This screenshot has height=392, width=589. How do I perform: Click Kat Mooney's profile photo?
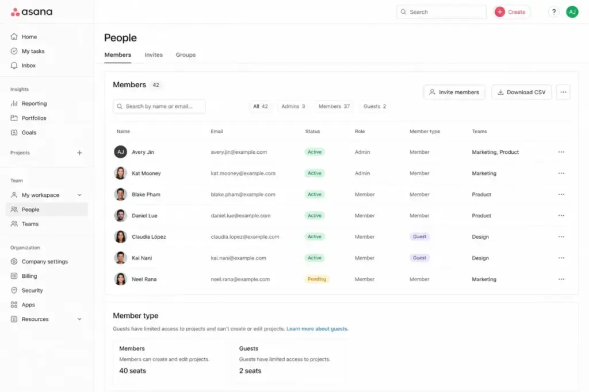coord(120,173)
